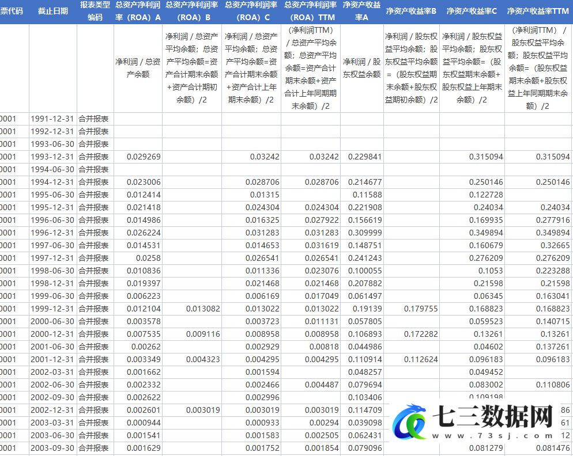Click the cell showing 0.016325
Image resolution: width=573 pixels, height=456 pixels.
pyautogui.click(x=251, y=220)
